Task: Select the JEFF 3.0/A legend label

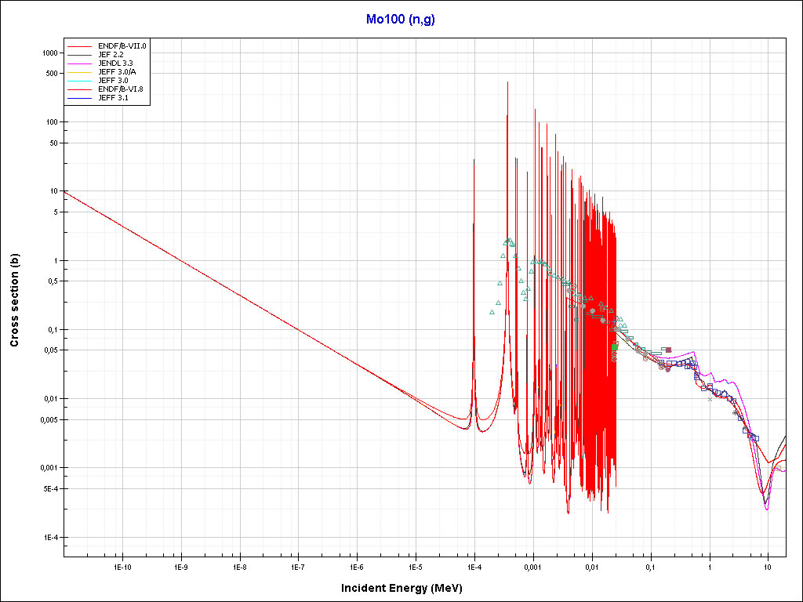Action: click(117, 72)
